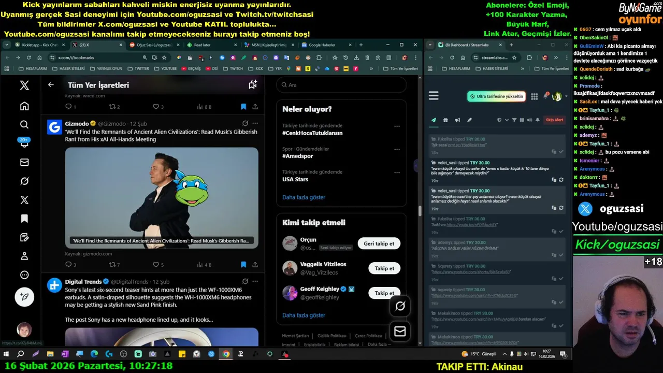663x373 pixels.
Task: Switch to Oğuz Sasi Reddit tab
Action: coord(152,45)
